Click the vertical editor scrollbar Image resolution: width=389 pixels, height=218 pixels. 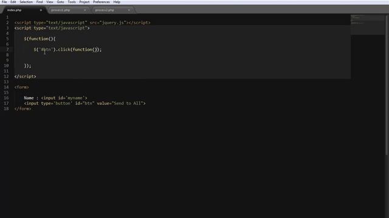pyautogui.click(x=387, y=85)
